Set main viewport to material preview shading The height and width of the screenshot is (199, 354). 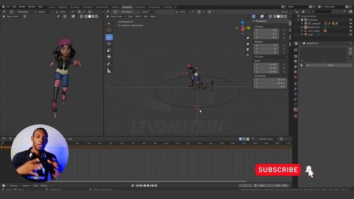pyautogui.click(x=282, y=17)
